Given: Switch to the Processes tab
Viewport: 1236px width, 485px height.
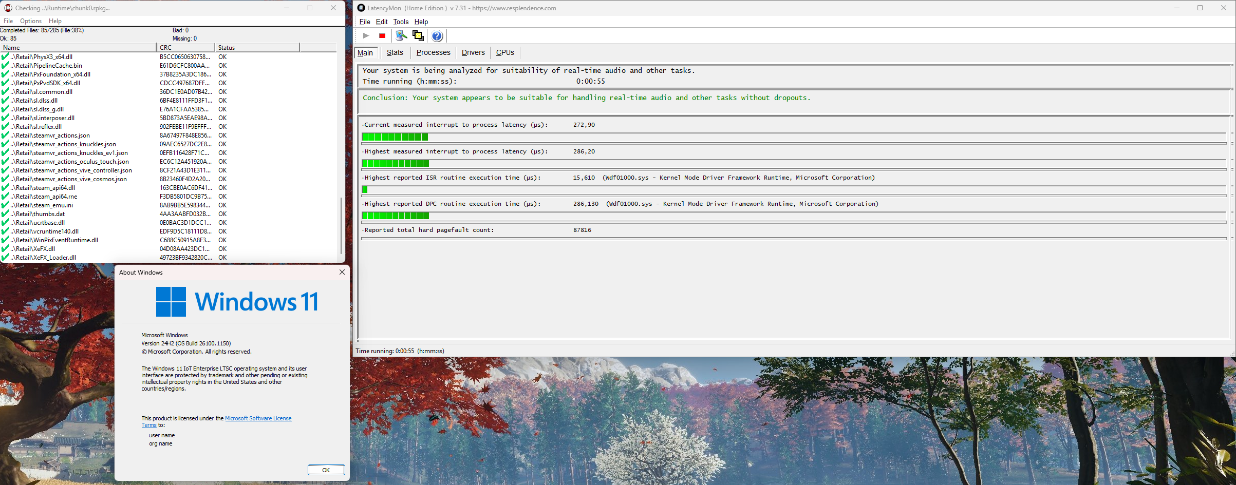Looking at the screenshot, I should (433, 52).
